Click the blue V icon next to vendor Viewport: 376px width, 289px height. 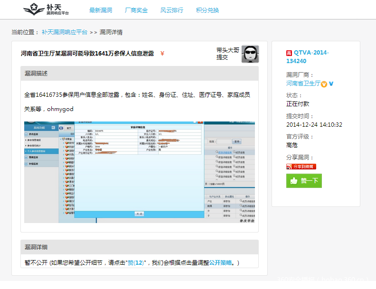331,84
